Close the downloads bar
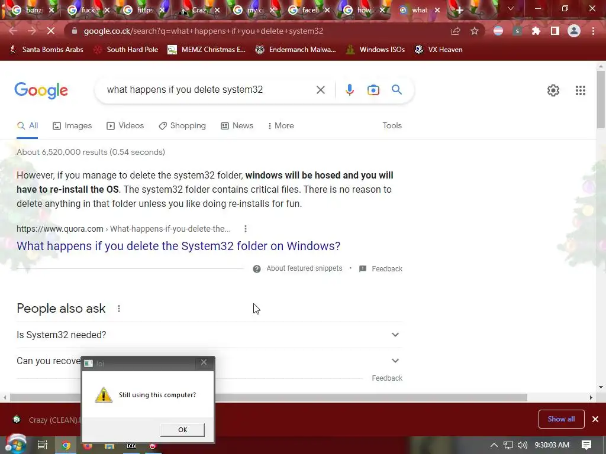The width and height of the screenshot is (606, 454). pos(595,419)
